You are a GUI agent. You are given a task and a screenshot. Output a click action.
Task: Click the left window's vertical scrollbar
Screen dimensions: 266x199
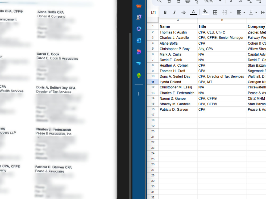pyautogui.click(x=130, y=115)
